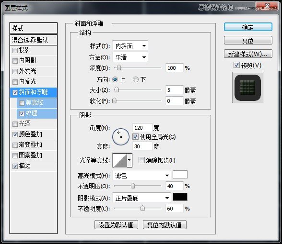Open the black shadow color swatch
The image size is (282, 244).
point(180,197)
